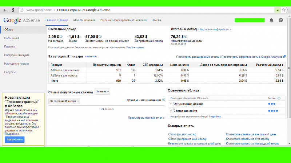Open Отчеты tab
The width and height of the screenshot is (291, 163).
pyautogui.click(x=156, y=20)
